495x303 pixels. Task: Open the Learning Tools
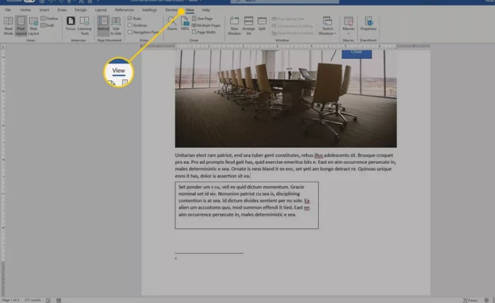pos(84,25)
